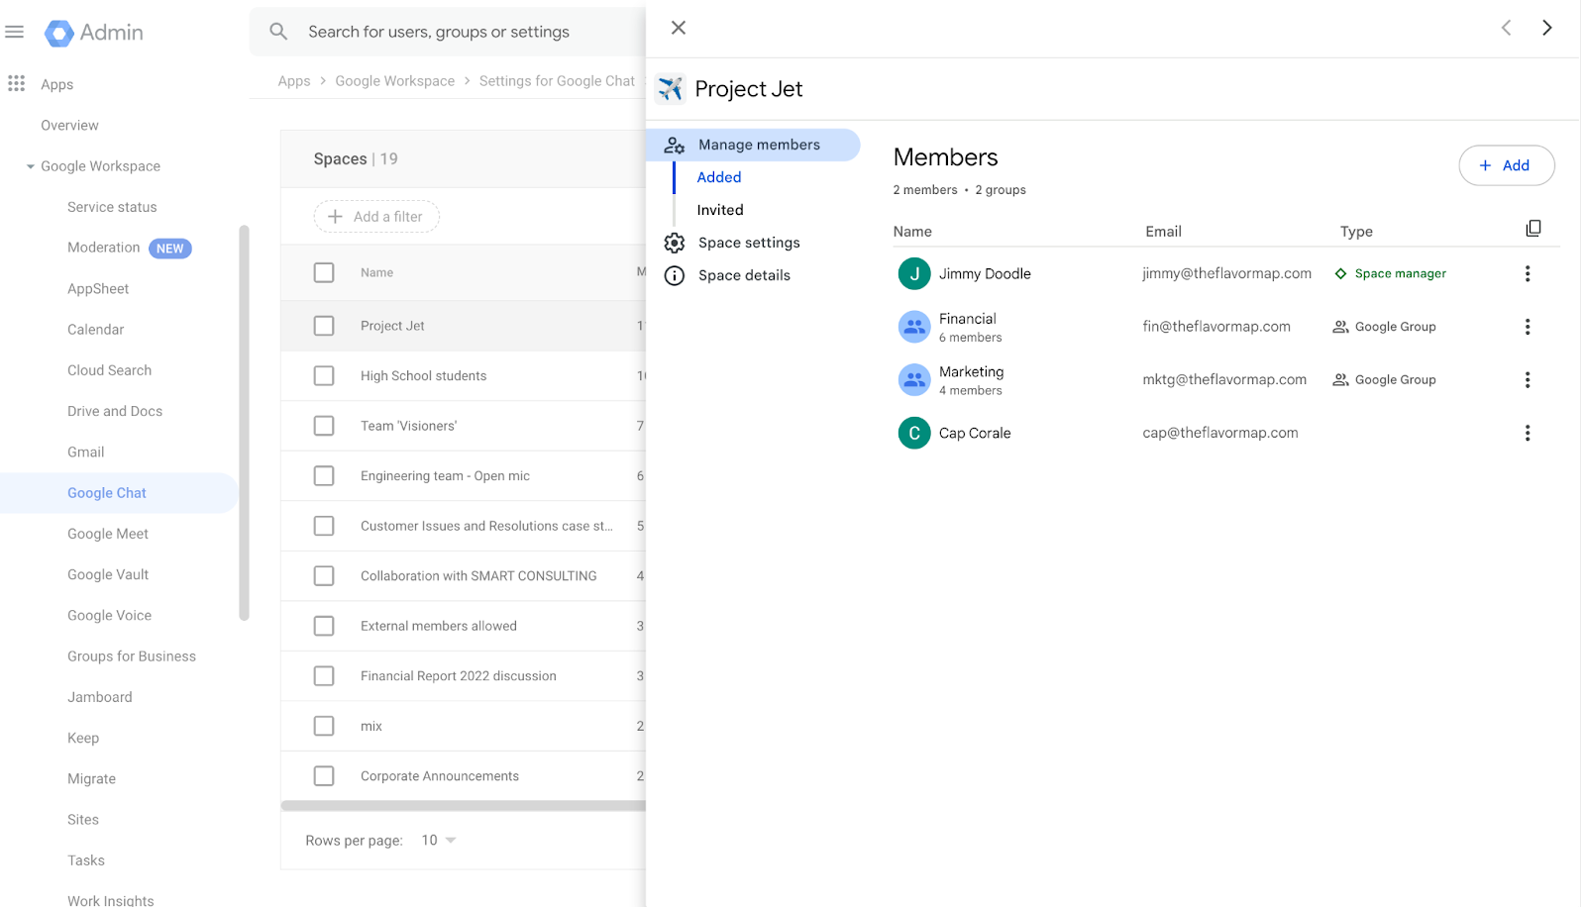Click the search magnifier icon
The width and height of the screenshot is (1585, 907).
click(278, 32)
